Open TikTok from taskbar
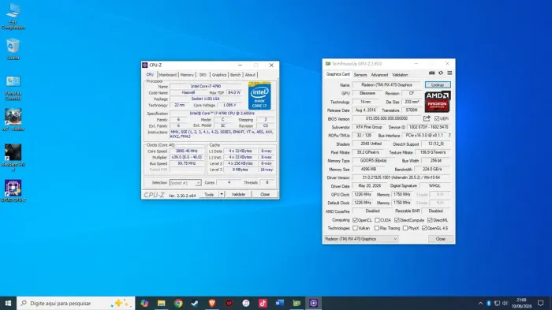This screenshot has height=310, width=552. point(263,303)
